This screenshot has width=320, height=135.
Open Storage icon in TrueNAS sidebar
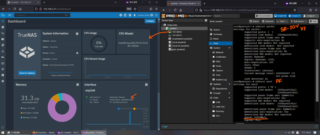tap(3, 27)
